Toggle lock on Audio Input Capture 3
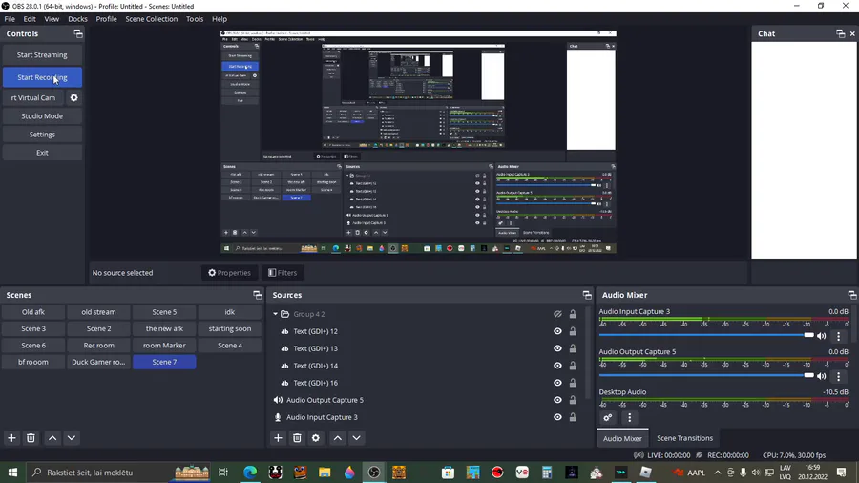Image resolution: width=859 pixels, height=483 pixels. (x=573, y=417)
